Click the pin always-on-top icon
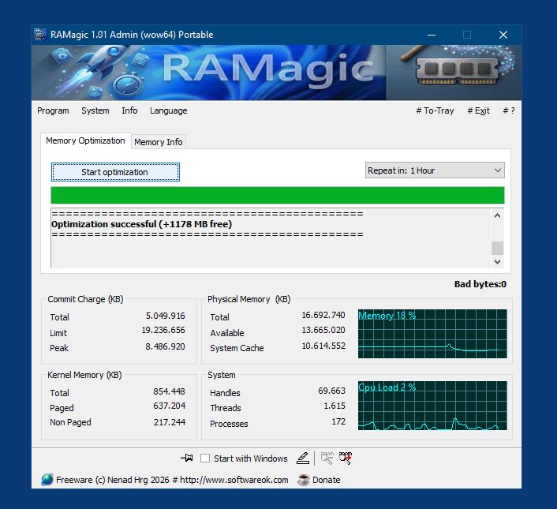The width and height of the screenshot is (557, 509). [x=187, y=458]
